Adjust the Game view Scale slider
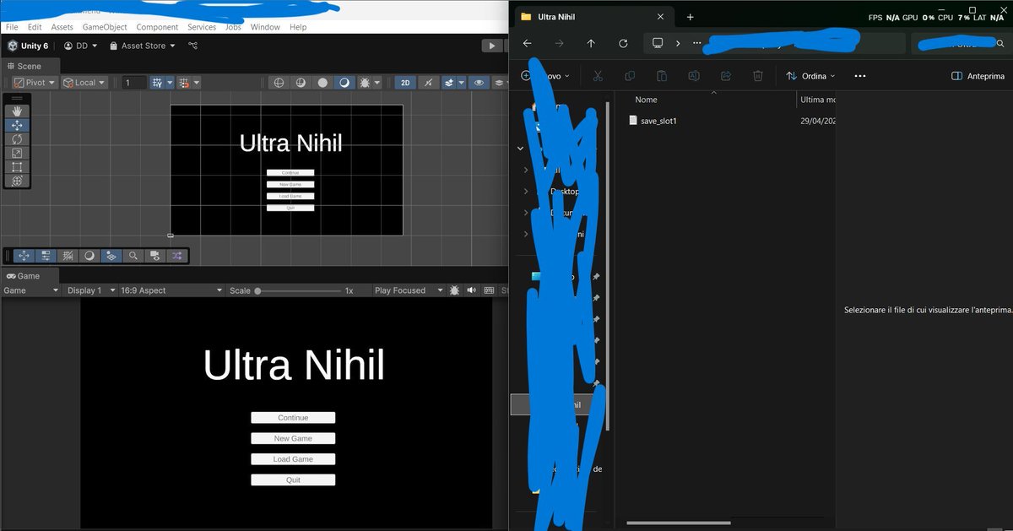Screen dimensions: 1013x531 (298, 290)
